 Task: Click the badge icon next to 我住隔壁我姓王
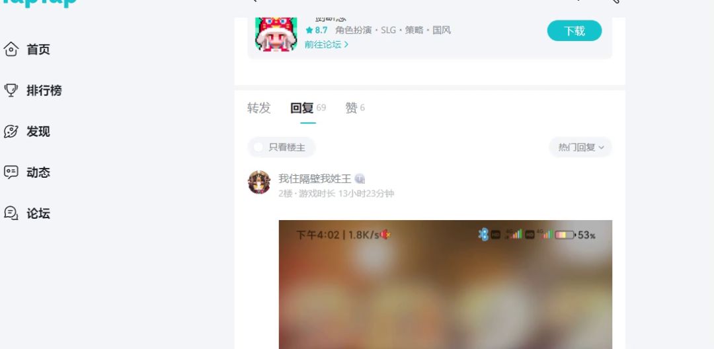pyautogui.click(x=360, y=179)
